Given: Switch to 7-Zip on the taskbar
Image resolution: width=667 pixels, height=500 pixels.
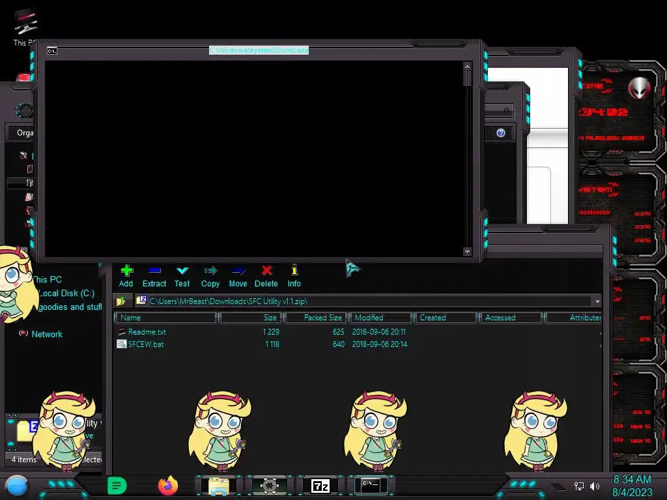Looking at the screenshot, I should (320, 486).
